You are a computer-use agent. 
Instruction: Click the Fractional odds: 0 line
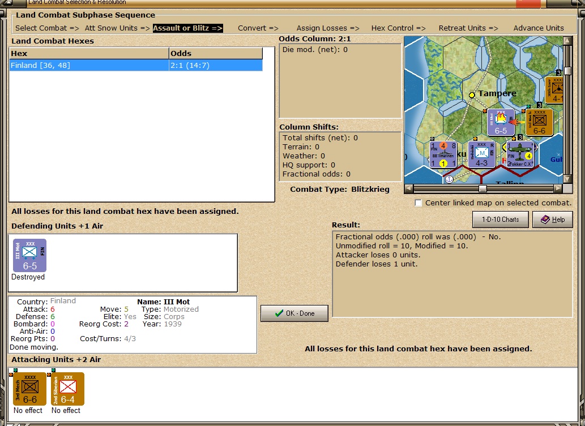coord(317,174)
